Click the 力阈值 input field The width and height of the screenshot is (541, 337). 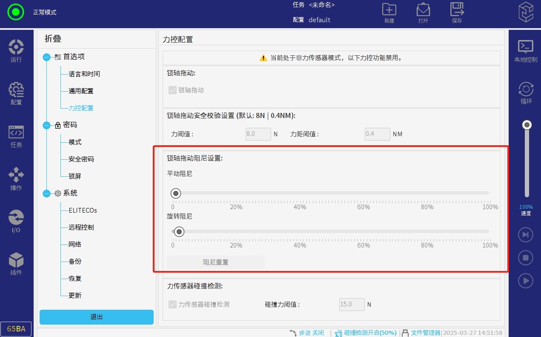258,134
